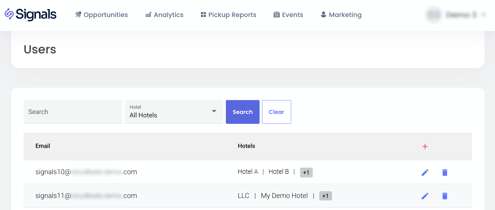This screenshot has width=495, height=210.
Task: Open the user account dropdown arrow
Action: click(x=484, y=15)
